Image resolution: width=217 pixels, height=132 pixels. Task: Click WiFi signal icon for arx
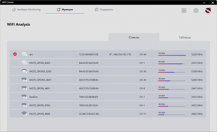pos(24,54)
